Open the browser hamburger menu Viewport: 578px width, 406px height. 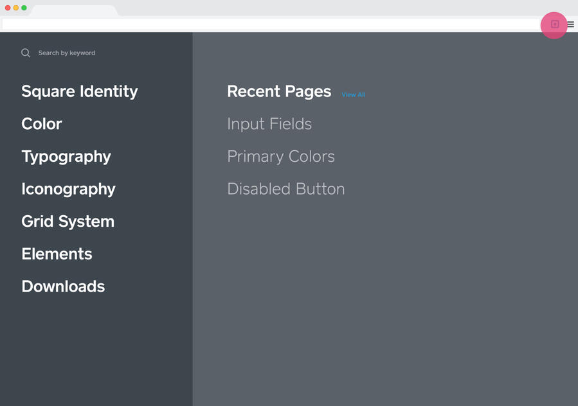[570, 24]
